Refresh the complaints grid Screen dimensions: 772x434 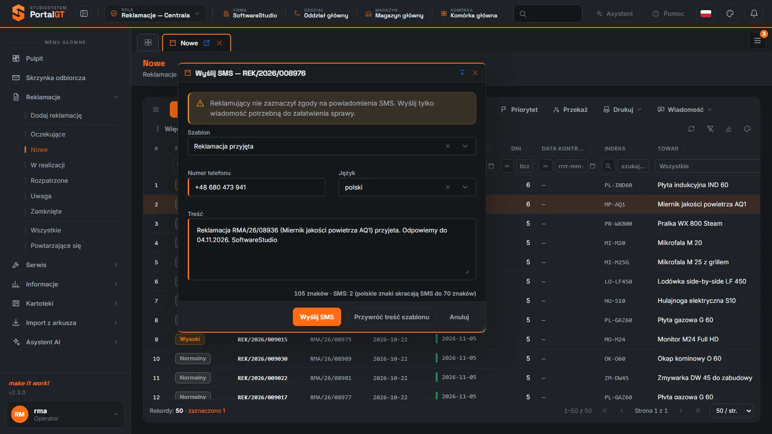(691, 129)
